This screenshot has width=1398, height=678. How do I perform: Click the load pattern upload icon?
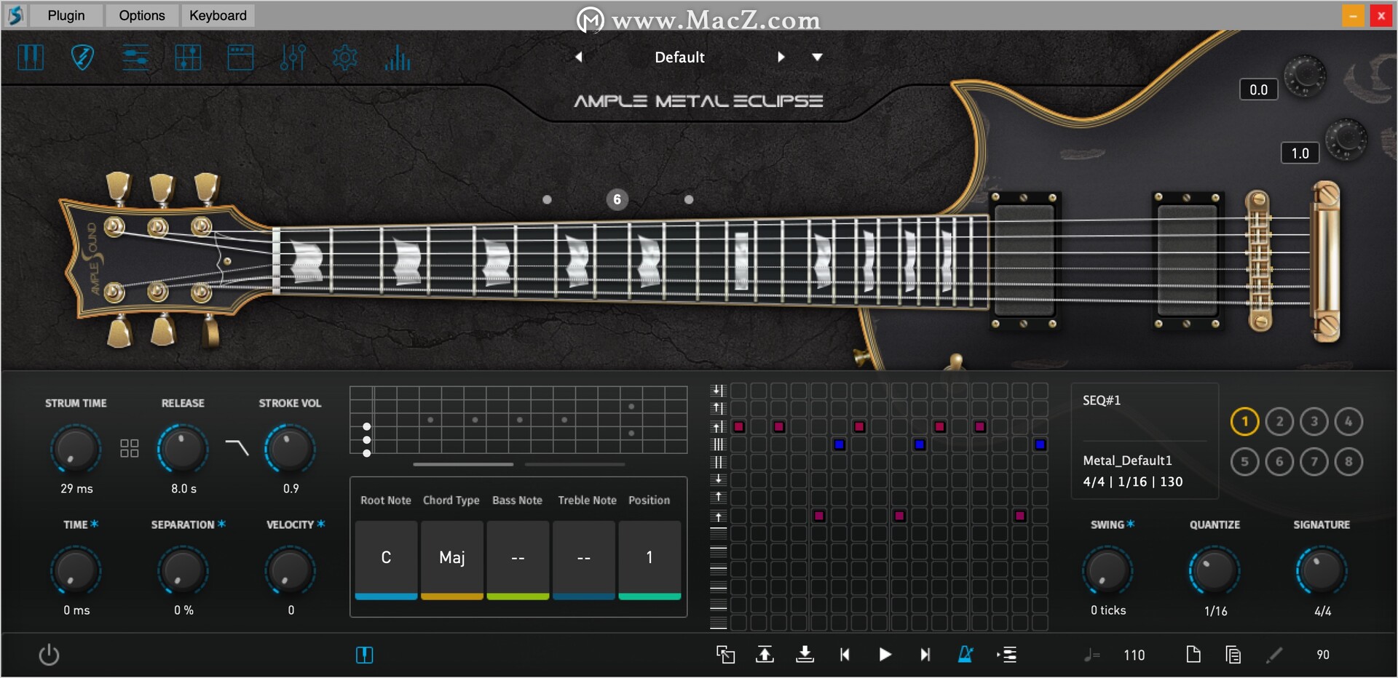pyautogui.click(x=765, y=655)
